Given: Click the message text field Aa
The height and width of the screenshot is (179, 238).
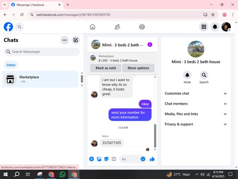Looking at the screenshot, I should click(x=130, y=159).
